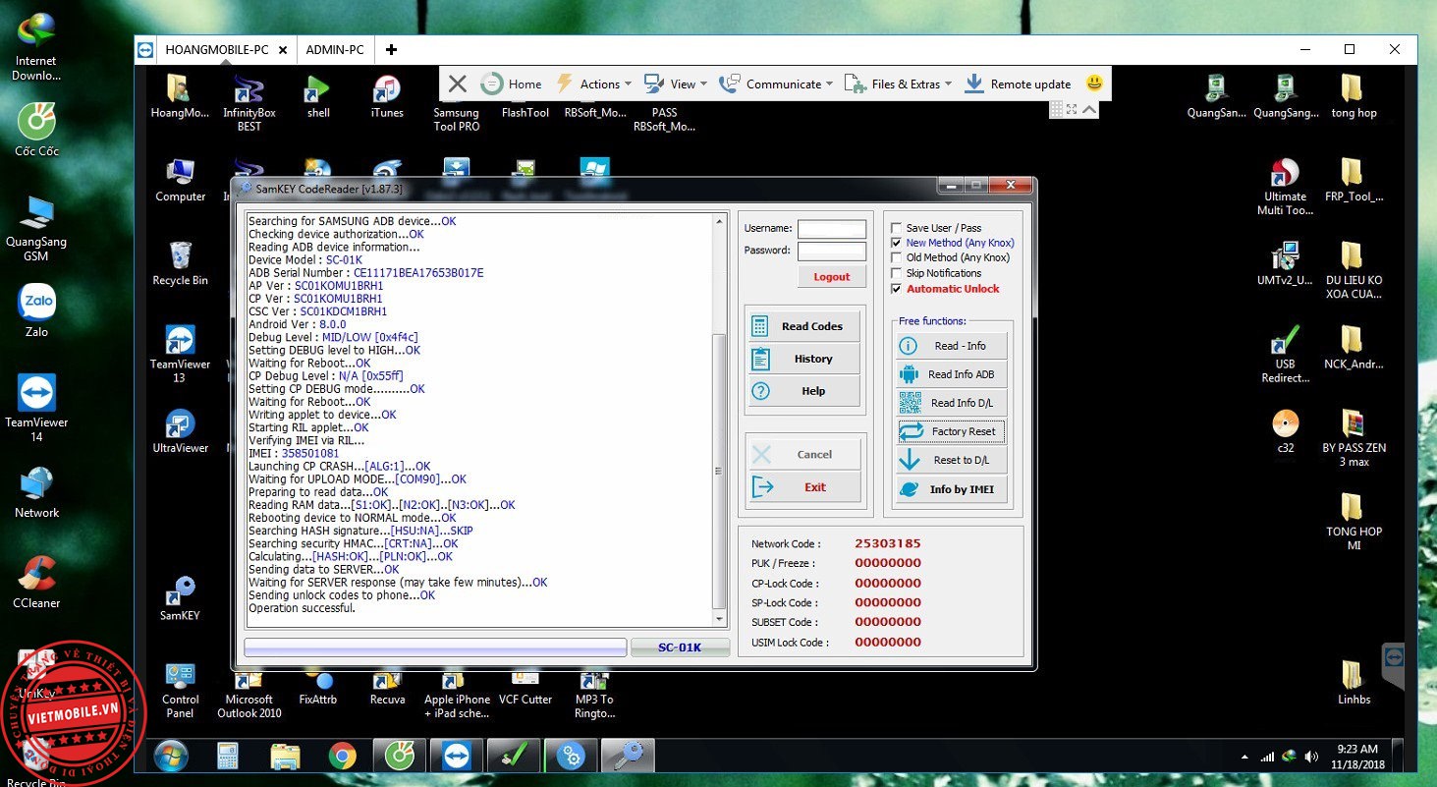Open local Zalo desktop icon
1437x787 pixels.
36,310
